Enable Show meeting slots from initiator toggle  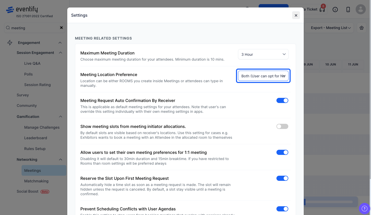pyautogui.click(x=282, y=126)
